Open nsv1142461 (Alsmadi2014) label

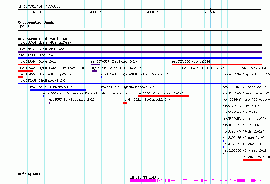244,87
